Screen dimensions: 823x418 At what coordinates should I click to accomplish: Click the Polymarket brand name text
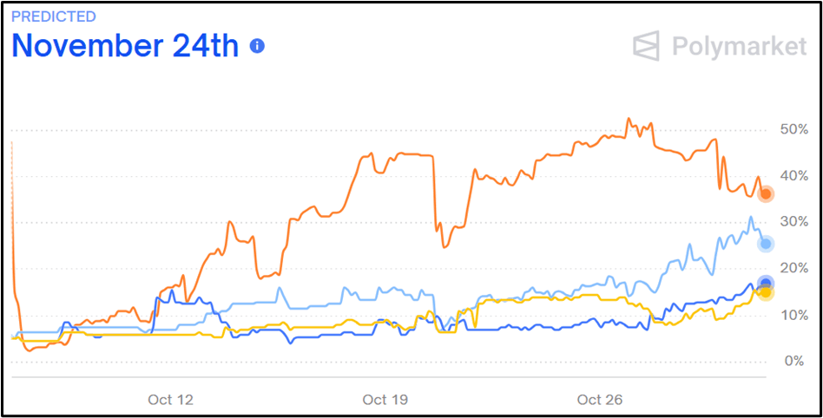click(x=739, y=46)
